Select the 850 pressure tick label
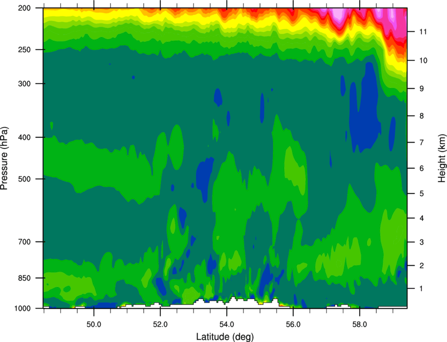447x342 pixels. pos(24,278)
